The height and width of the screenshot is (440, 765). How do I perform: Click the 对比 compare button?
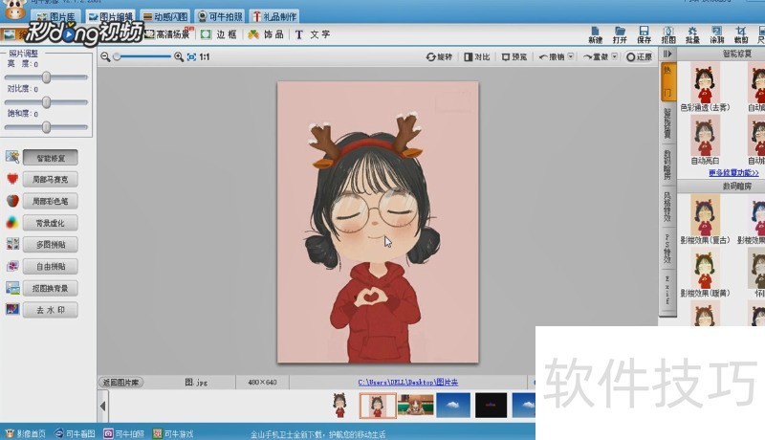(x=476, y=57)
